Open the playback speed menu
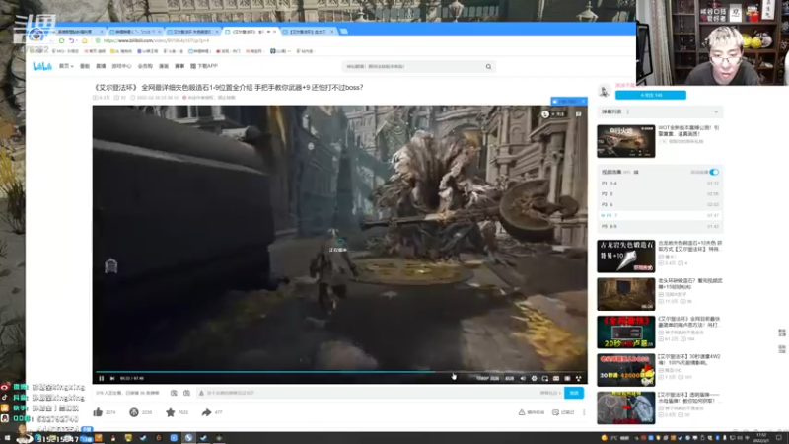Viewport: 789px width, 444px height. pos(509,378)
